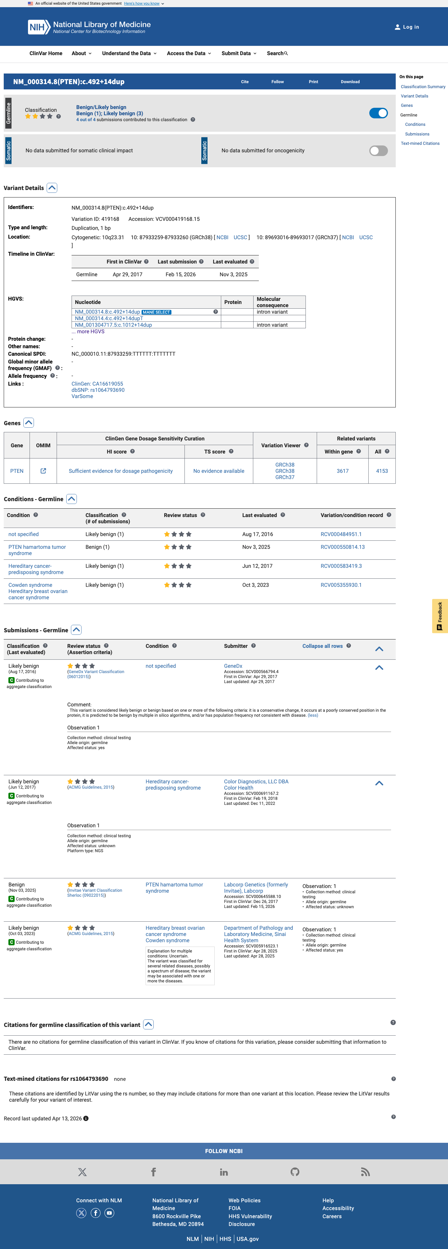Open the X icon in Follow NCBI bar
This screenshot has height=1249, width=448.
click(82, 1172)
